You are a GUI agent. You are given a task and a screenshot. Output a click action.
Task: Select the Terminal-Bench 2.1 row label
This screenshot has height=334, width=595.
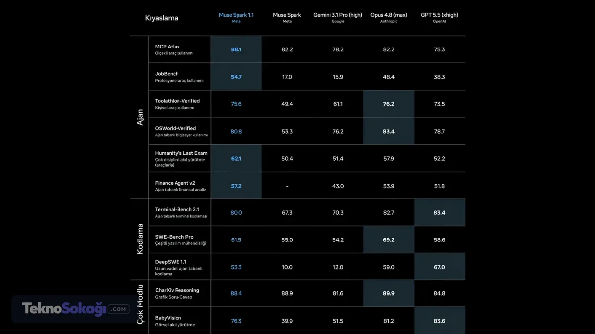(x=179, y=213)
